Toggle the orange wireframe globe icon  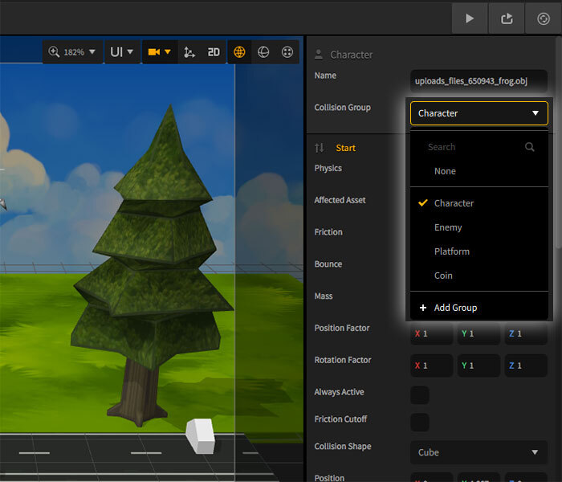(239, 52)
